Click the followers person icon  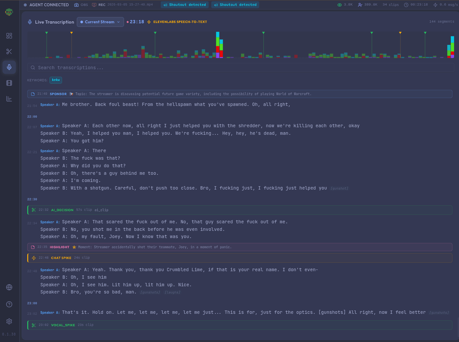[360, 5]
